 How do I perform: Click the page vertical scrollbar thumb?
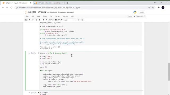coord(169,72)
